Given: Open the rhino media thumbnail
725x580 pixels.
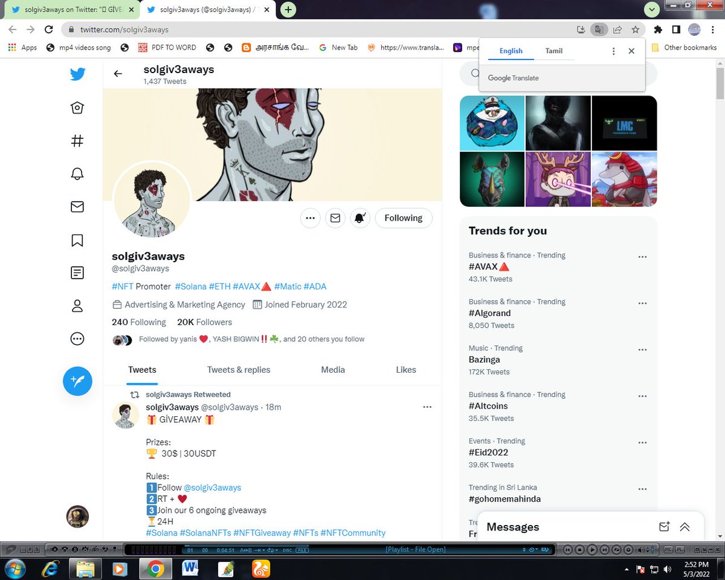Looking at the screenshot, I should click(491, 179).
